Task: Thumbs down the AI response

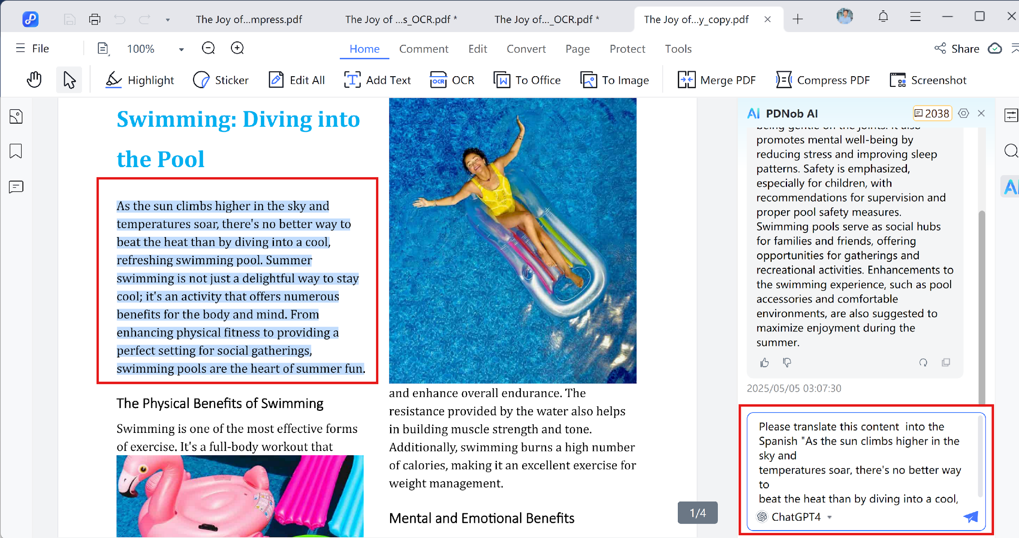Action: pyautogui.click(x=787, y=362)
